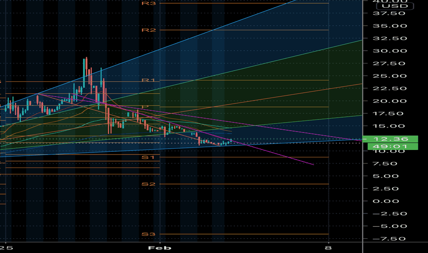Click the 20.00 price axis value
The width and height of the screenshot is (428, 253).
pyautogui.click(x=390, y=101)
